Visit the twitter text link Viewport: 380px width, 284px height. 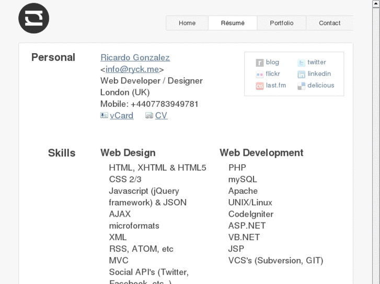pyautogui.click(x=317, y=63)
